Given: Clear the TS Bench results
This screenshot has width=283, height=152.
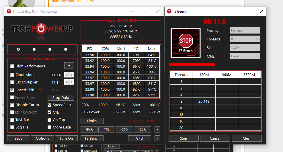Looking at the screenshot, I should [x=247, y=139].
